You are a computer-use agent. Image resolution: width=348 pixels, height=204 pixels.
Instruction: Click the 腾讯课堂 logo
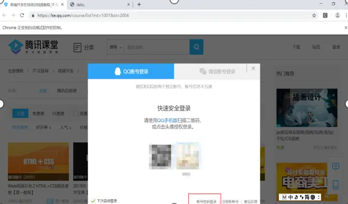(33, 47)
